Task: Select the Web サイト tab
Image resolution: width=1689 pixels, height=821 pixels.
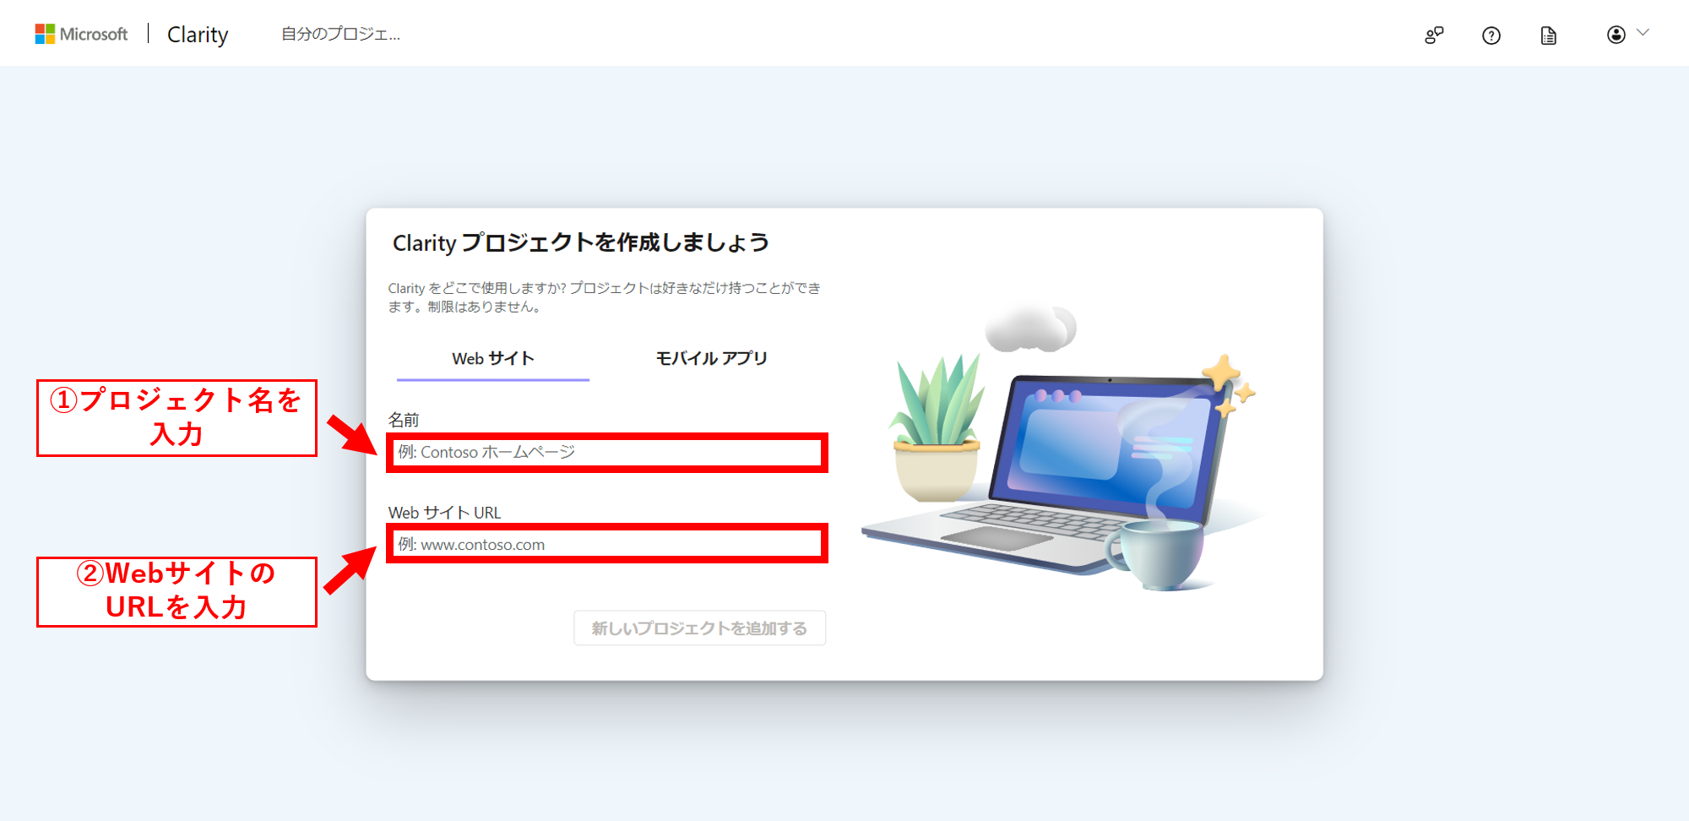Action: (493, 359)
